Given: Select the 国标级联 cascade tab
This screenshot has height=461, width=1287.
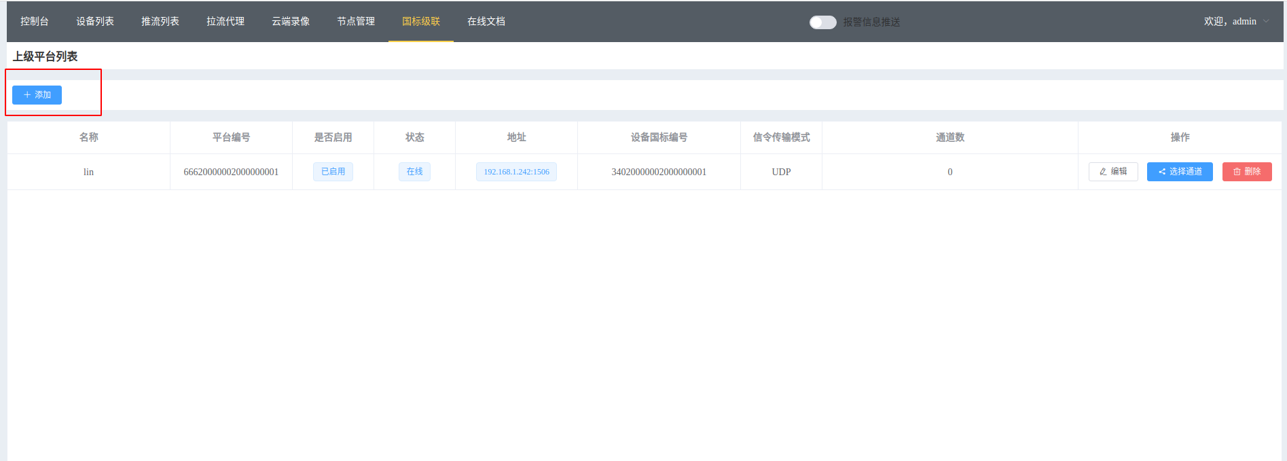Looking at the screenshot, I should (x=421, y=22).
